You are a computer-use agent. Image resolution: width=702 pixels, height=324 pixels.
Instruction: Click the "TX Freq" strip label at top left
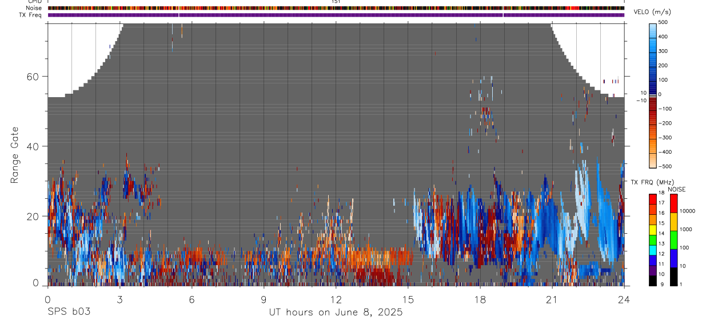point(31,14)
